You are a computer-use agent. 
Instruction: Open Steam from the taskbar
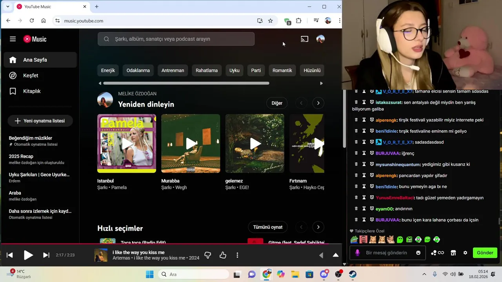coord(353,274)
